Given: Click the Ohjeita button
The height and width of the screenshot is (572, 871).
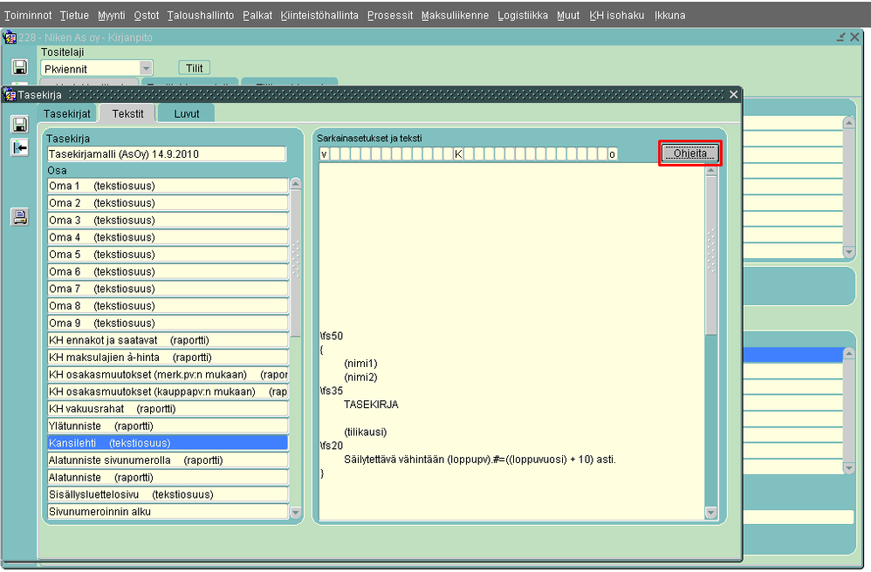Looking at the screenshot, I should tap(690, 153).
